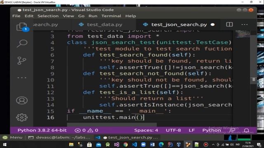Open the Menu button on the VM panel
Viewport: 264px width, 148px height.
click(x=13, y=137)
